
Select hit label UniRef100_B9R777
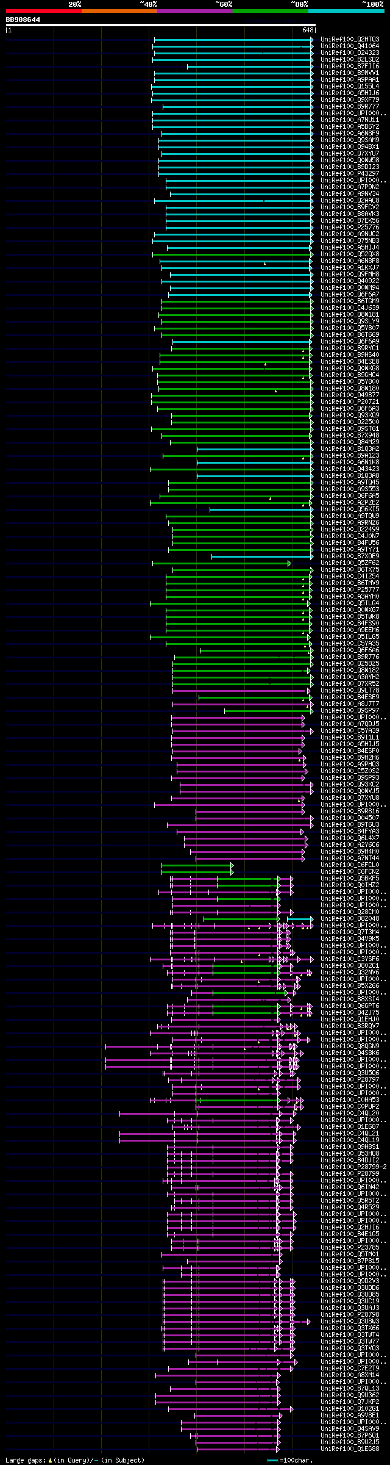(x=350, y=106)
